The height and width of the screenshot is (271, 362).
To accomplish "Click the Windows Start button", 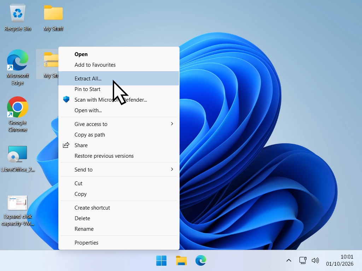I will (x=161, y=261).
